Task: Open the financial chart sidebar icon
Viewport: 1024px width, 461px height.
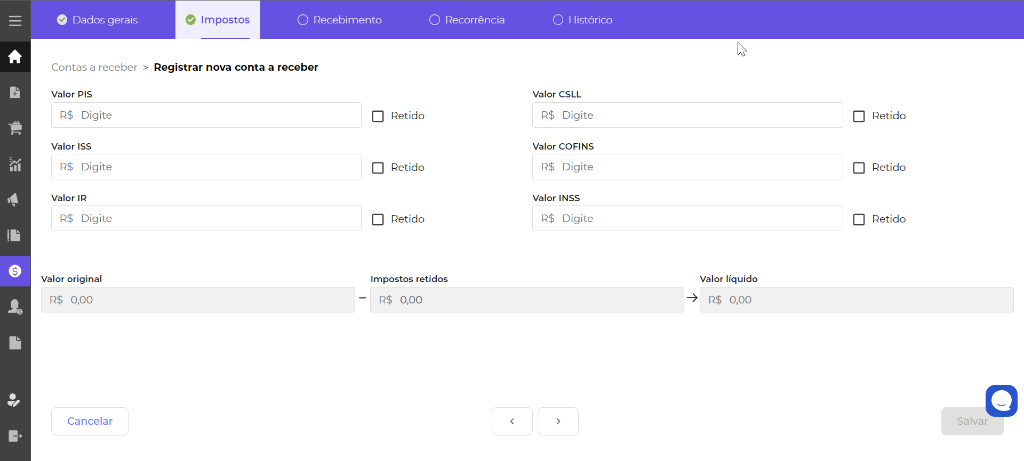Action: [x=15, y=164]
